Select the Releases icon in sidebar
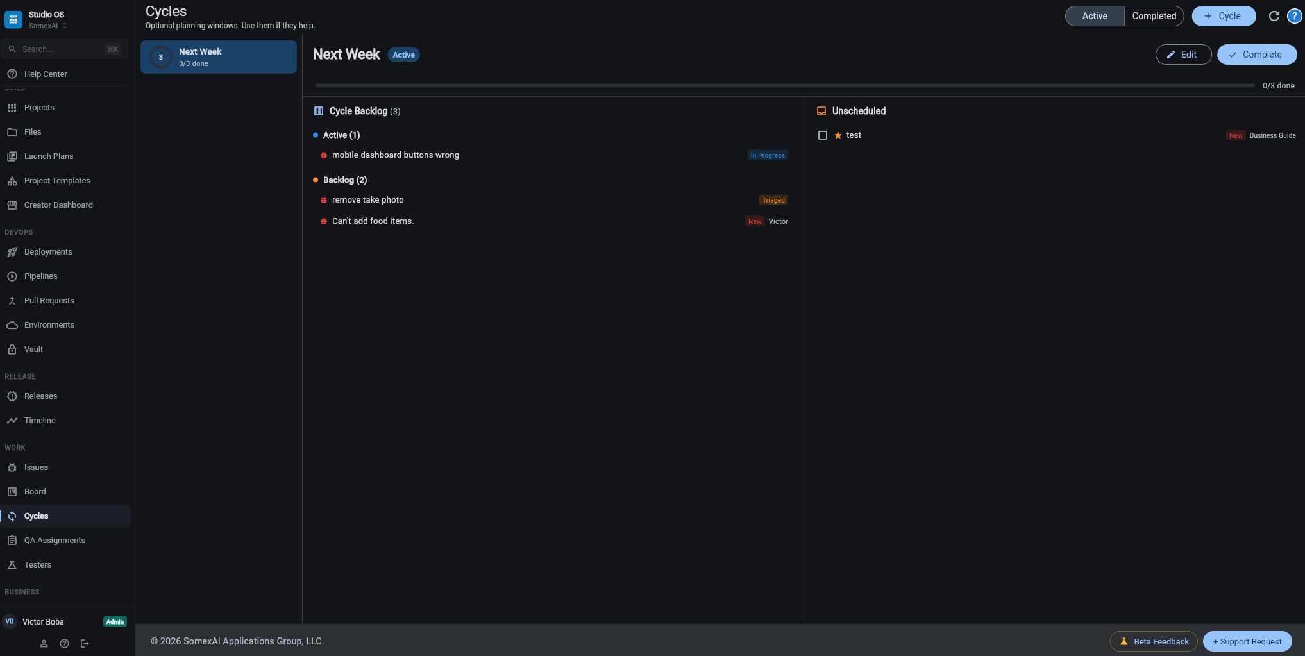1305x656 pixels. pyautogui.click(x=12, y=396)
